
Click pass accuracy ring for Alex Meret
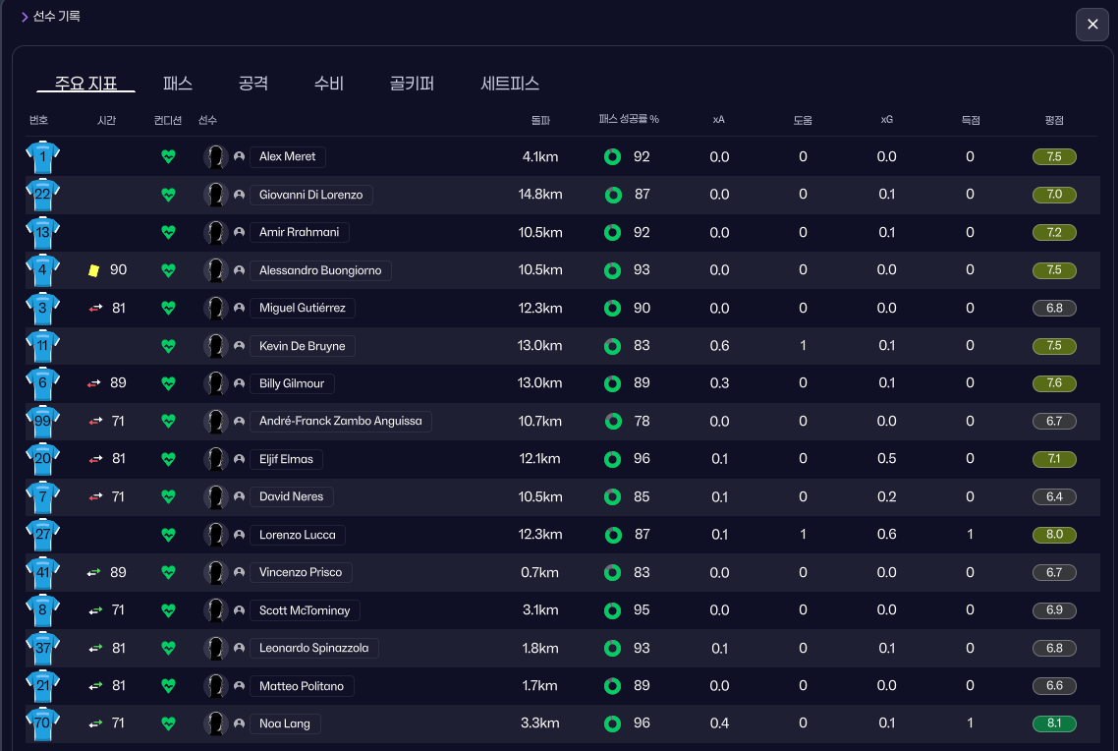tap(612, 157)
